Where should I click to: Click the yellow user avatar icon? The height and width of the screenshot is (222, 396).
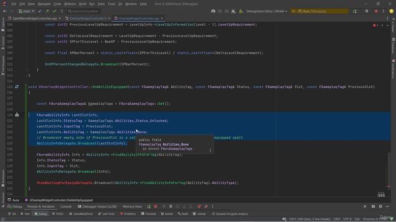(391, 11)
